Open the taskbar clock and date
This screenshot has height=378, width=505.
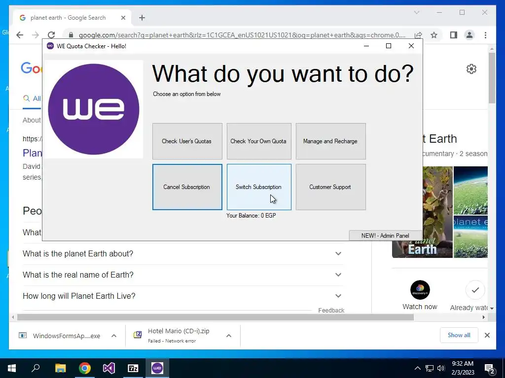(463, 368)
